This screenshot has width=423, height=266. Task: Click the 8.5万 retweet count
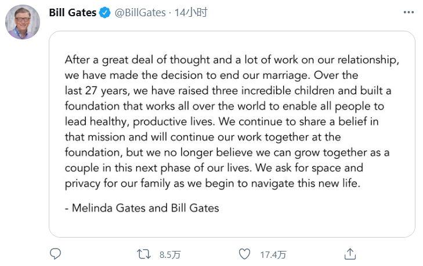pos(170,254)
